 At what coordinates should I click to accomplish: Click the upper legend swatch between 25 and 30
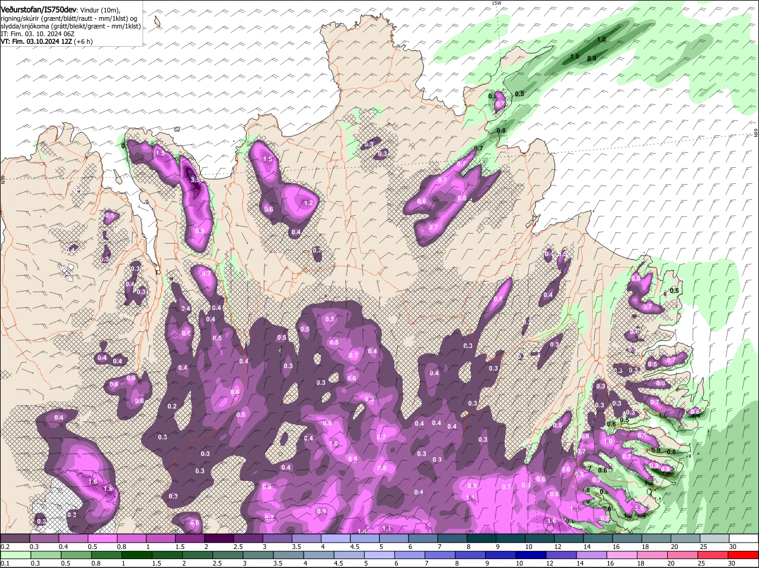(715, 538)
